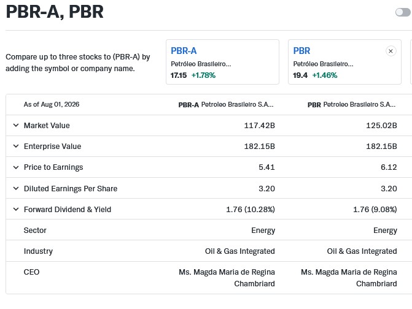Click the Industry row label
Image resolution: width=412 pixels, height=309 pixels.
38,251
